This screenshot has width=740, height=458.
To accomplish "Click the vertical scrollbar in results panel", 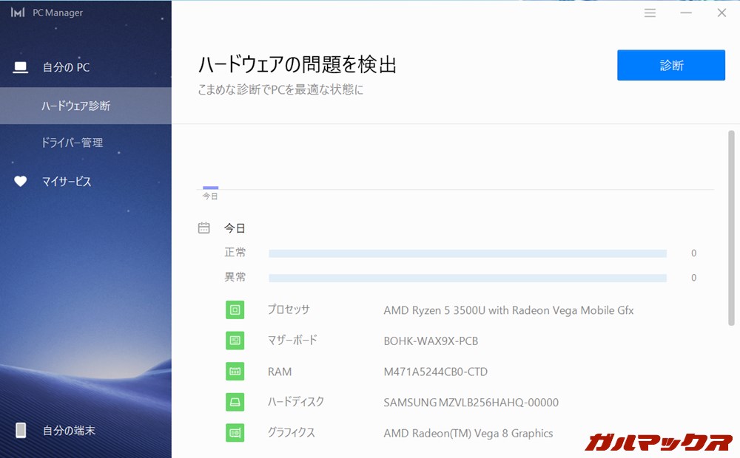I will [x=732, y=229].
